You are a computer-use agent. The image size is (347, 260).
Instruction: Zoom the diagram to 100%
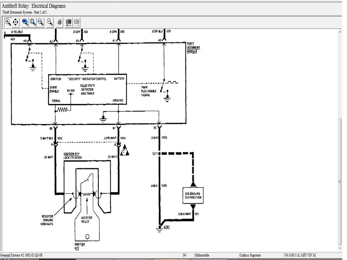pyautogui.click(x=25, y=22)
